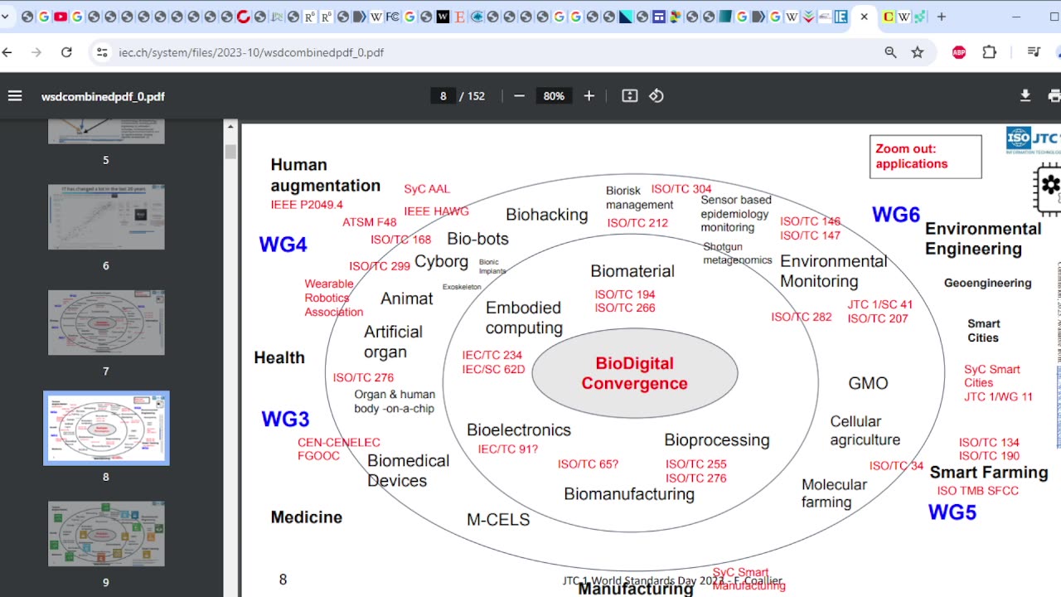
Task: Close the active PDF tab
Action: [x=865, y=17]
